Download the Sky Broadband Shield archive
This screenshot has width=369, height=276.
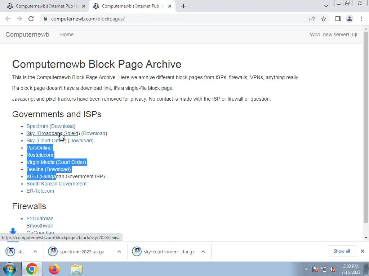click(94, 134)
